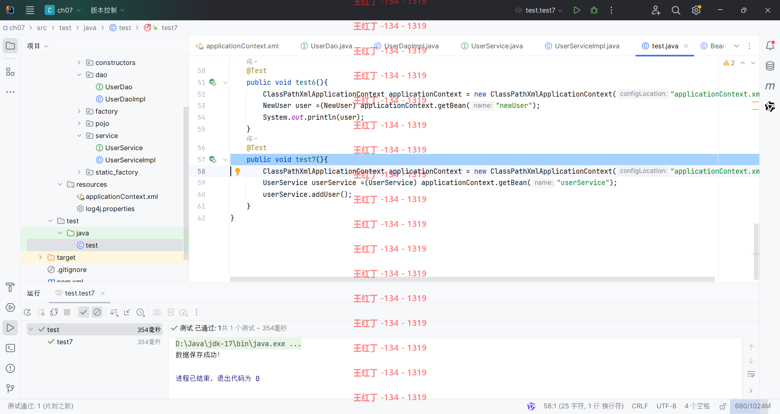
Task: Open test history clock icon
Action: point(141,312)
